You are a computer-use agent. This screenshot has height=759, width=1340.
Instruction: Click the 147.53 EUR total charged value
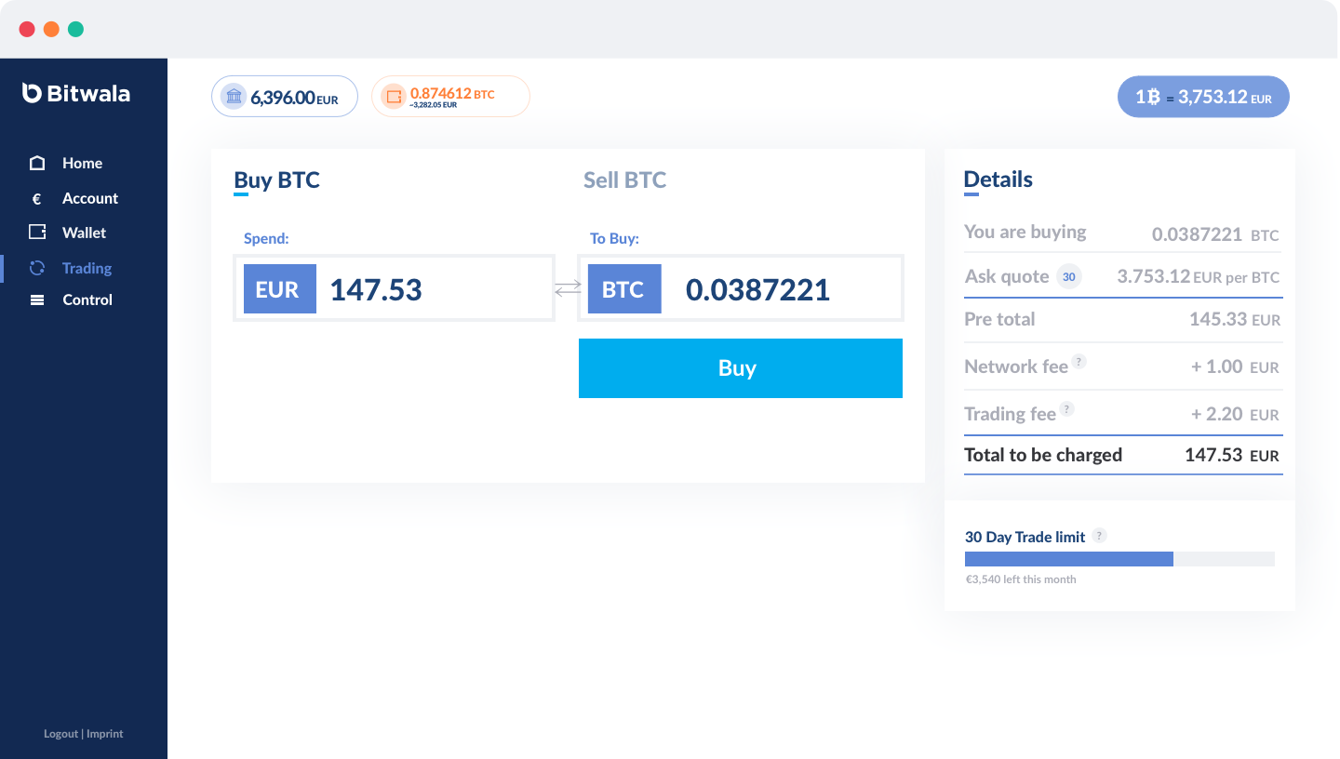(x=1232, y=455)
